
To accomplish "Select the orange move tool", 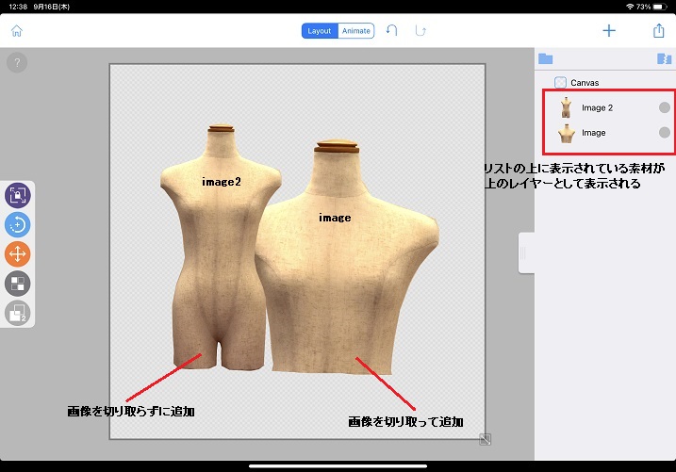I will pos(19,253).
